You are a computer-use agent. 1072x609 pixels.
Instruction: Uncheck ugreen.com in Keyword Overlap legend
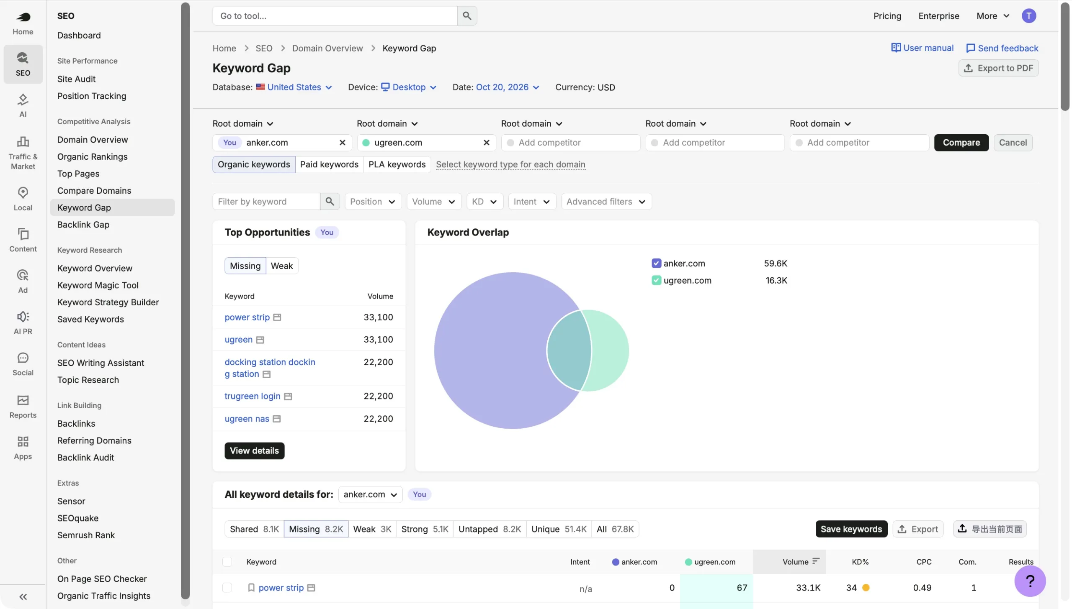coord(656,280)
